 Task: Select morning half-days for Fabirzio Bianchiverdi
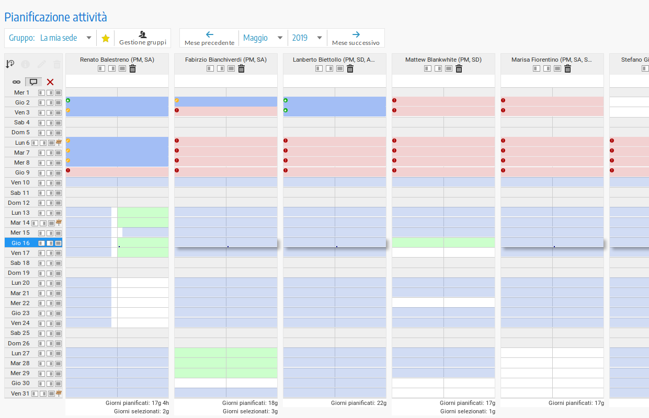pyautogui.click(x=210, y=68)
